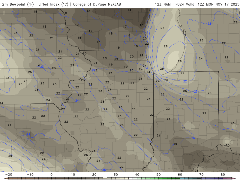The width and height of the screenshot is (240, 180).
Task: Click the '10' label on the color scale
Action: click(x=73, y=175)
